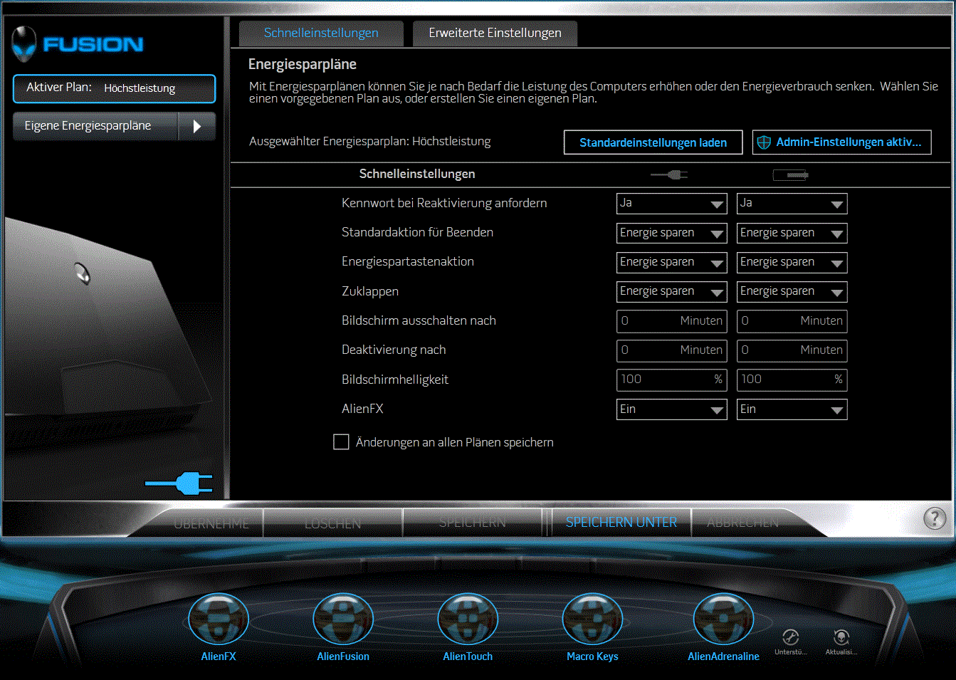Click Kennwort bei Reaktivierung anfordern label
This screenshot has width=956, height=680.
click(444, 203)
